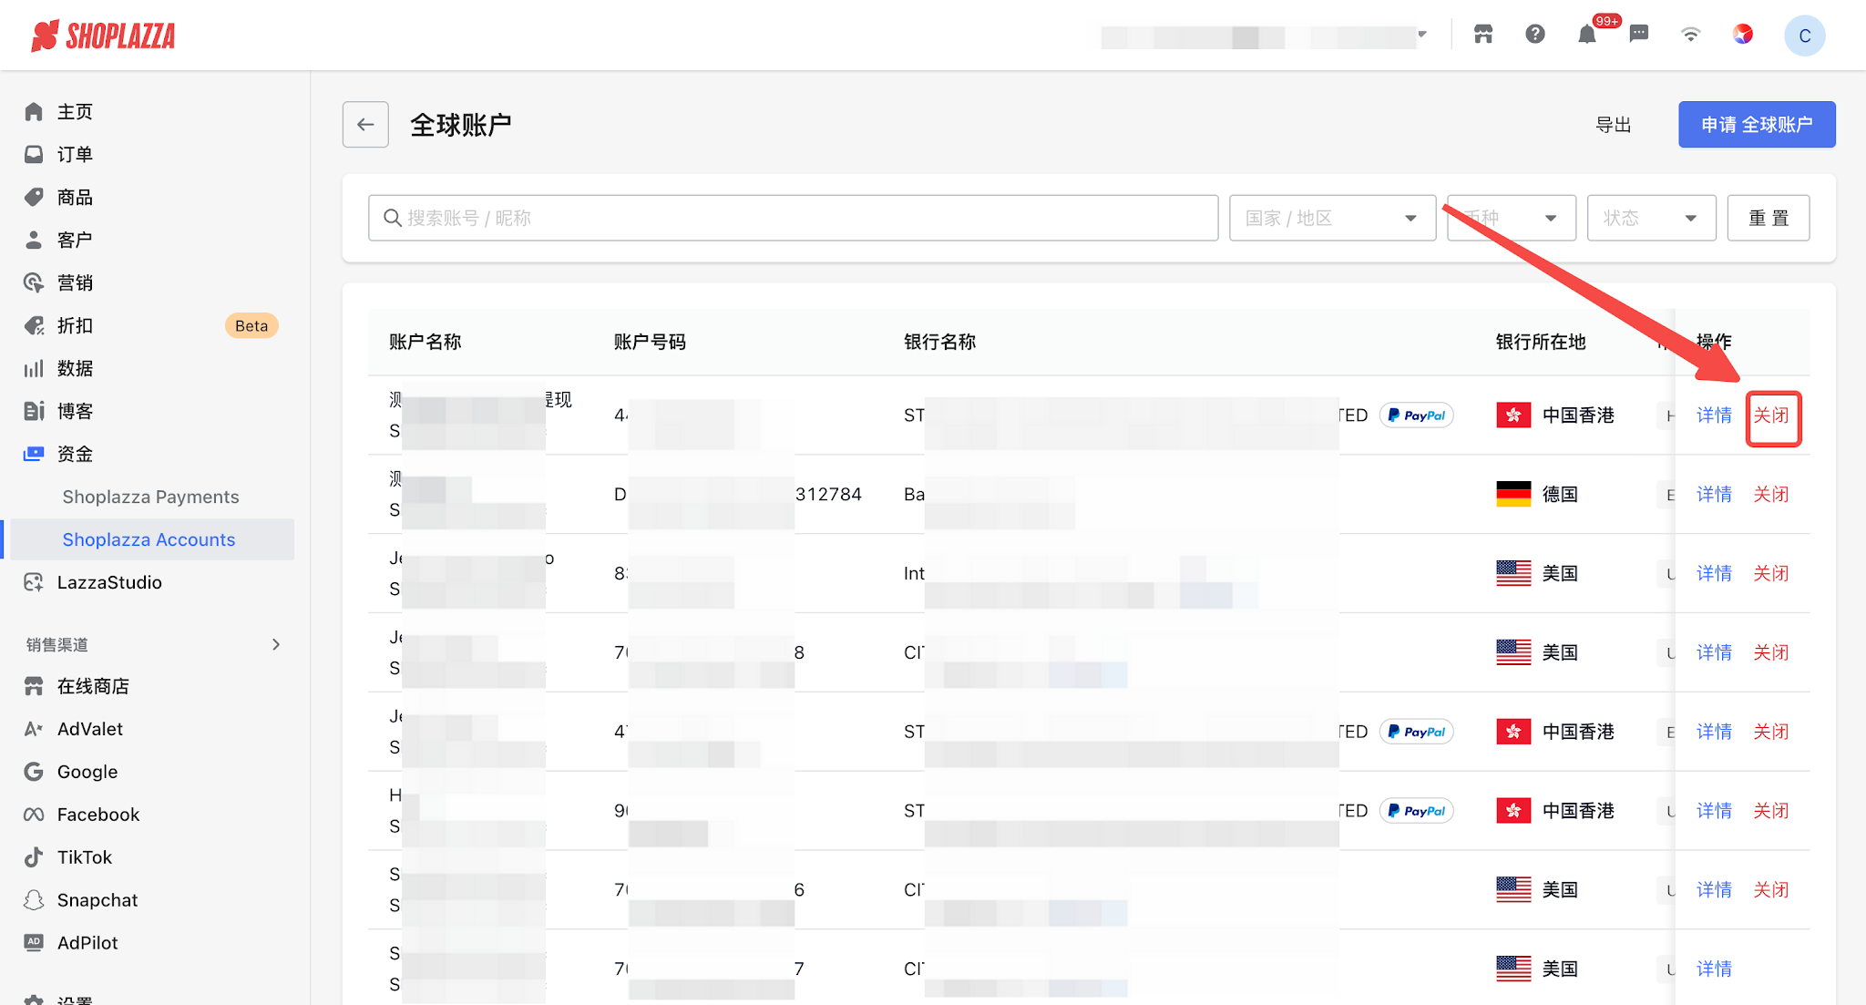Click the 重置 reset button
The image size is (1866, 1005).
1769,218
